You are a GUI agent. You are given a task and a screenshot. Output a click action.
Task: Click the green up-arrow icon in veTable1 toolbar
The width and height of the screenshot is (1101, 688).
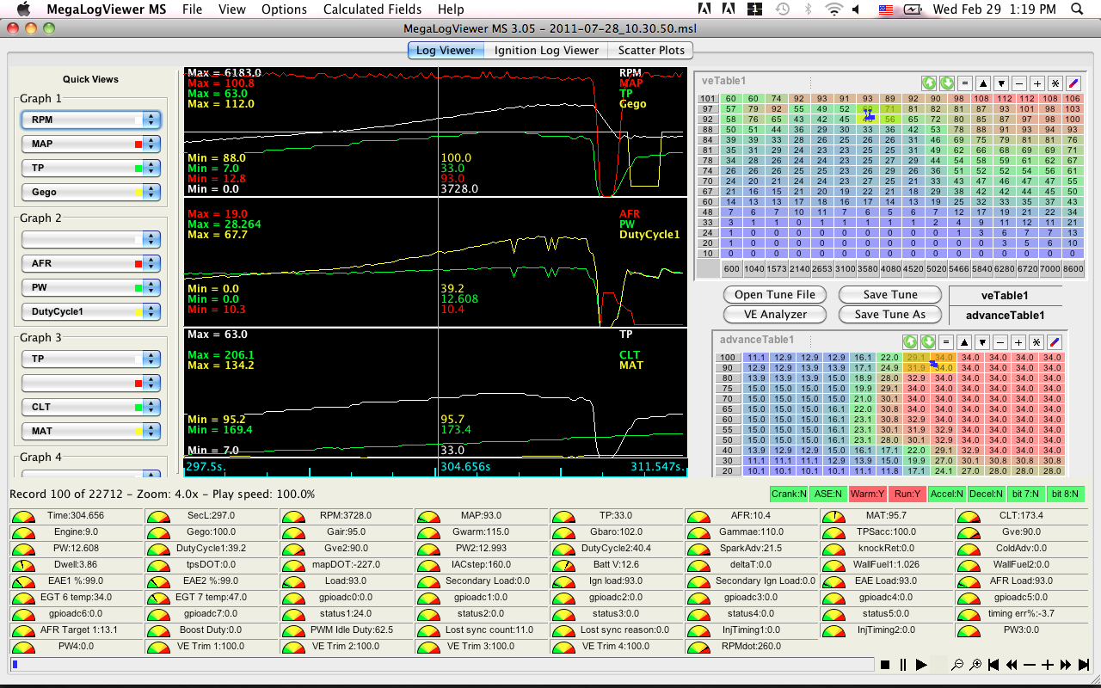928,83
